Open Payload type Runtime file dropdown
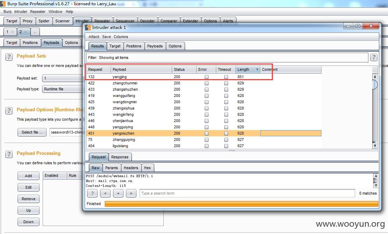Image resolution: width=388 pixels, height=234 pixels. coord(62,89)
